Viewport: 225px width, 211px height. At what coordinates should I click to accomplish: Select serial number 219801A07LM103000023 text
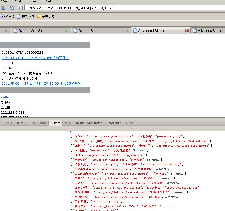pos(22,53)
